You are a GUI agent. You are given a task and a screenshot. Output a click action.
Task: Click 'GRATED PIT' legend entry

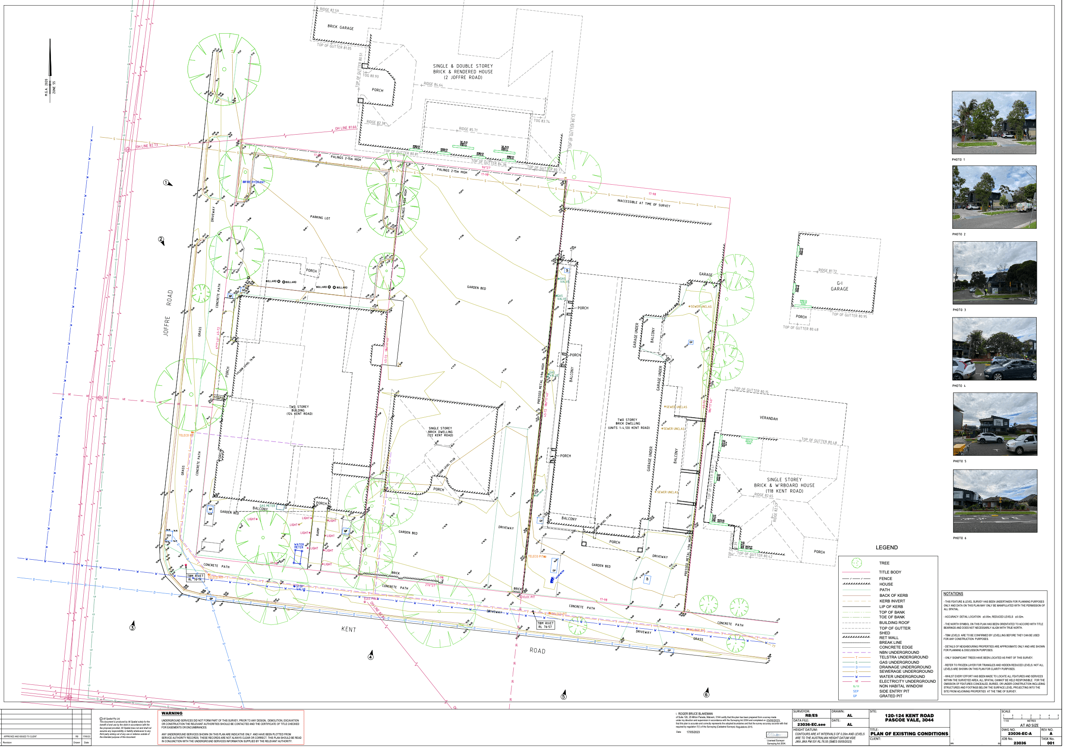coord(890,696)
